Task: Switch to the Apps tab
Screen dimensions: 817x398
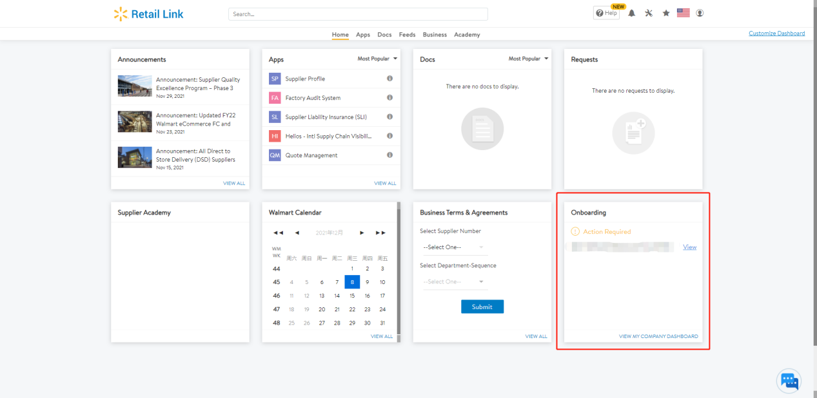Action: 363,35
